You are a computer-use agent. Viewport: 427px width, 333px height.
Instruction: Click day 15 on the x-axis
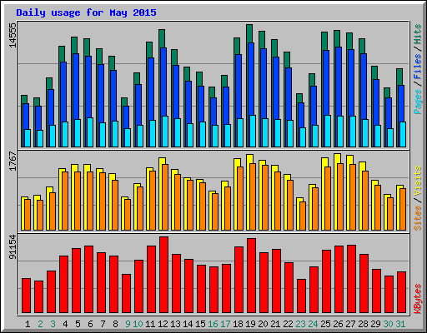[200, 324]
